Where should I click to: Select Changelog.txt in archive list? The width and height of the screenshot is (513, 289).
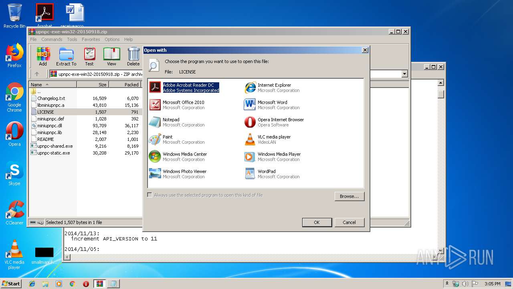85,98
